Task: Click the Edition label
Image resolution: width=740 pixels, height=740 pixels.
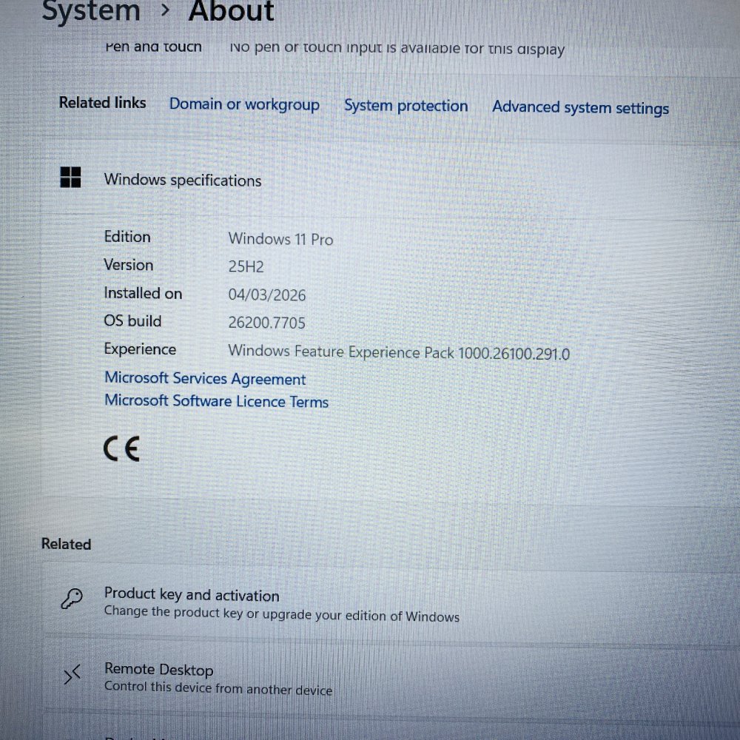Action: pos(127,237)
